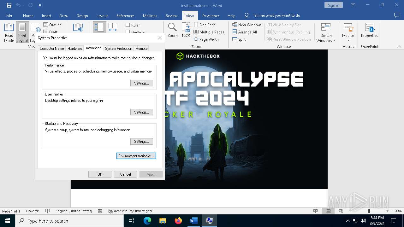Click the Undo arrow icon
Viewport: 404px width, 227px height.
18,5
